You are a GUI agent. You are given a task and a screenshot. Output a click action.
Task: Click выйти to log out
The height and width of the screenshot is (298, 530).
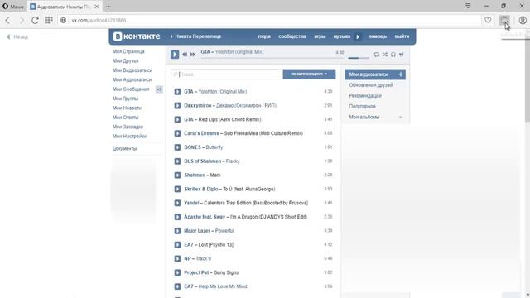(x=402, y=36)
